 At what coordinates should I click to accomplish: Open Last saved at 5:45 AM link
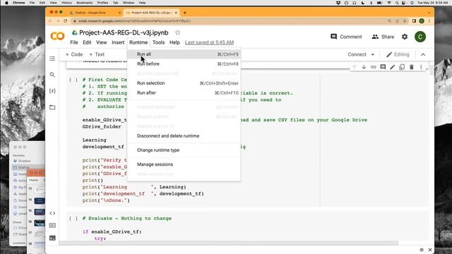[x=209, y=42]
